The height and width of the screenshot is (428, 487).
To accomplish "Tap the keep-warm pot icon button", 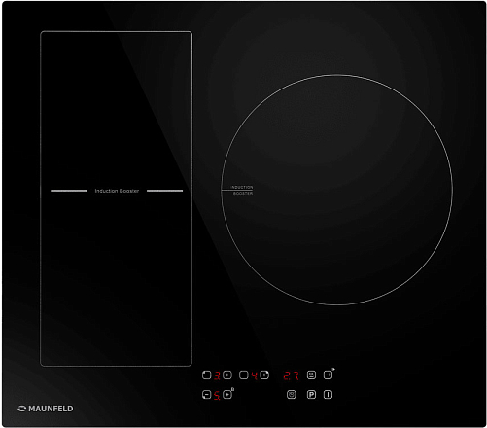I will 311,375.
